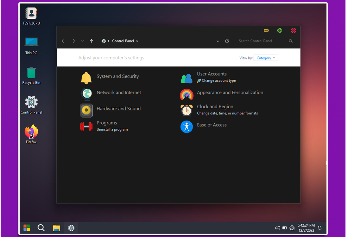This screenshot has width=348, height=237.
Task: Click the Programs dumbbell icon
Action: click(x=86, y=126)
